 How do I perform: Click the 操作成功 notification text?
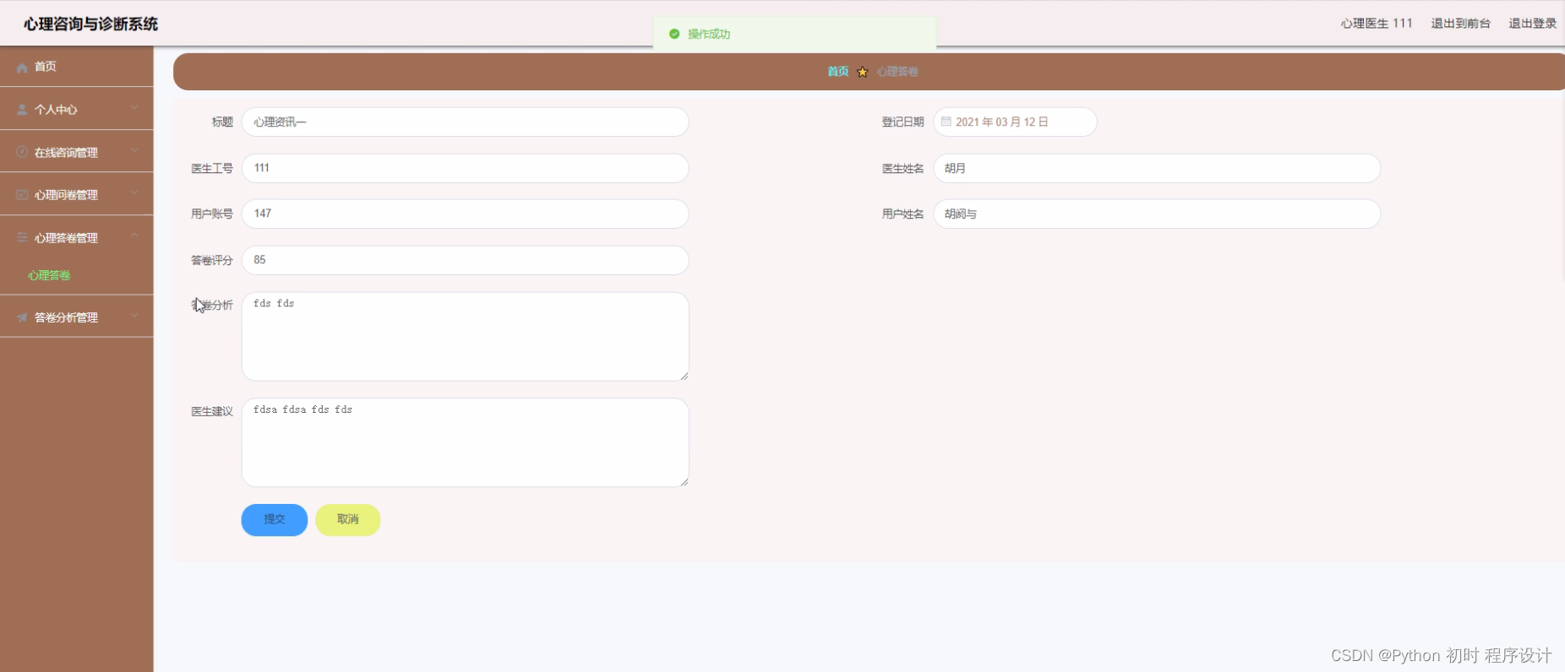[x=709, y=34]
